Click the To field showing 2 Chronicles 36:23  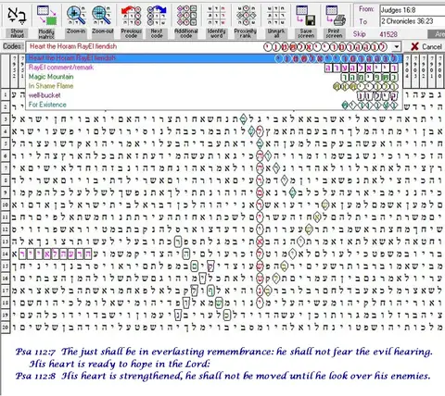pos(413,21)
